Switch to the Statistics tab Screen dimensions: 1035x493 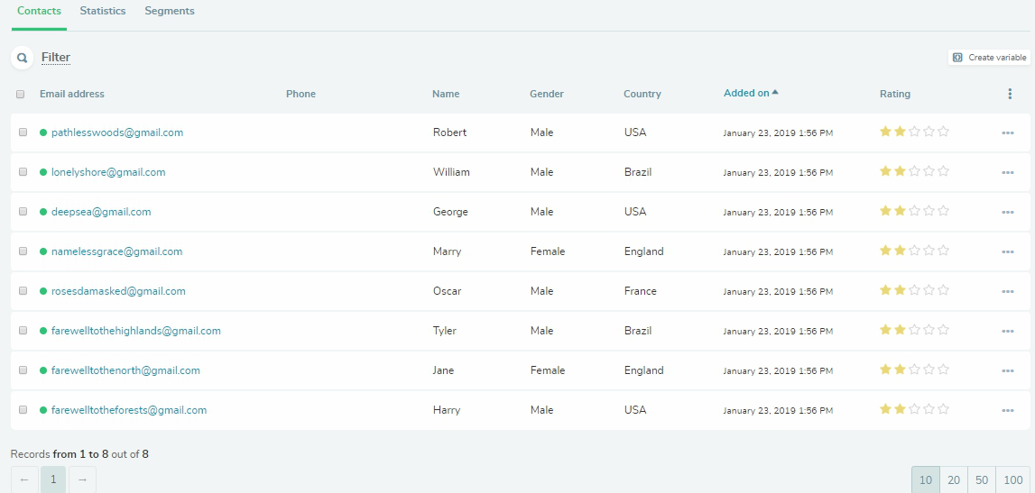coord(103,12)
